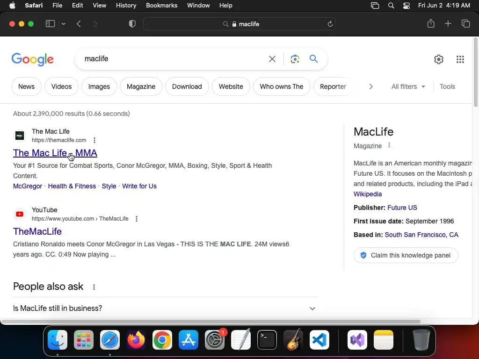479x359 pixels.
Task: Open options for the YouTube result
Action: (x=137, y=219)
